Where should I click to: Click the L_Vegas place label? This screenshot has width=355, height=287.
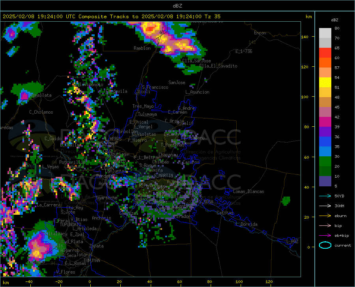pos(50,167)
